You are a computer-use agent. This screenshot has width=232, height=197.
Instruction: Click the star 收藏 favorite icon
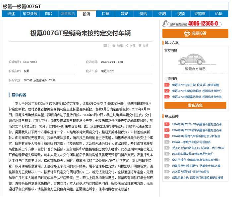coord(114,46)
